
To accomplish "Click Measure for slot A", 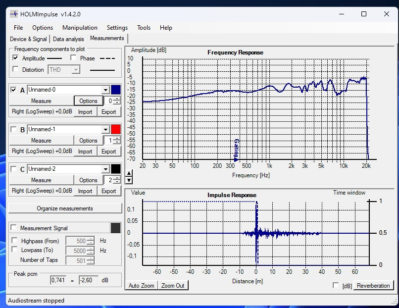I will (41, 101).
